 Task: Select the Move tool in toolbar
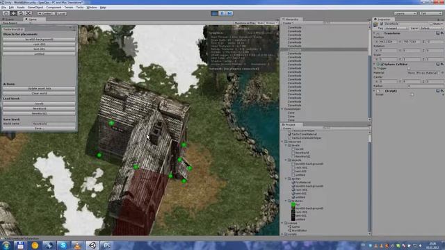click(x=13, y=13)
